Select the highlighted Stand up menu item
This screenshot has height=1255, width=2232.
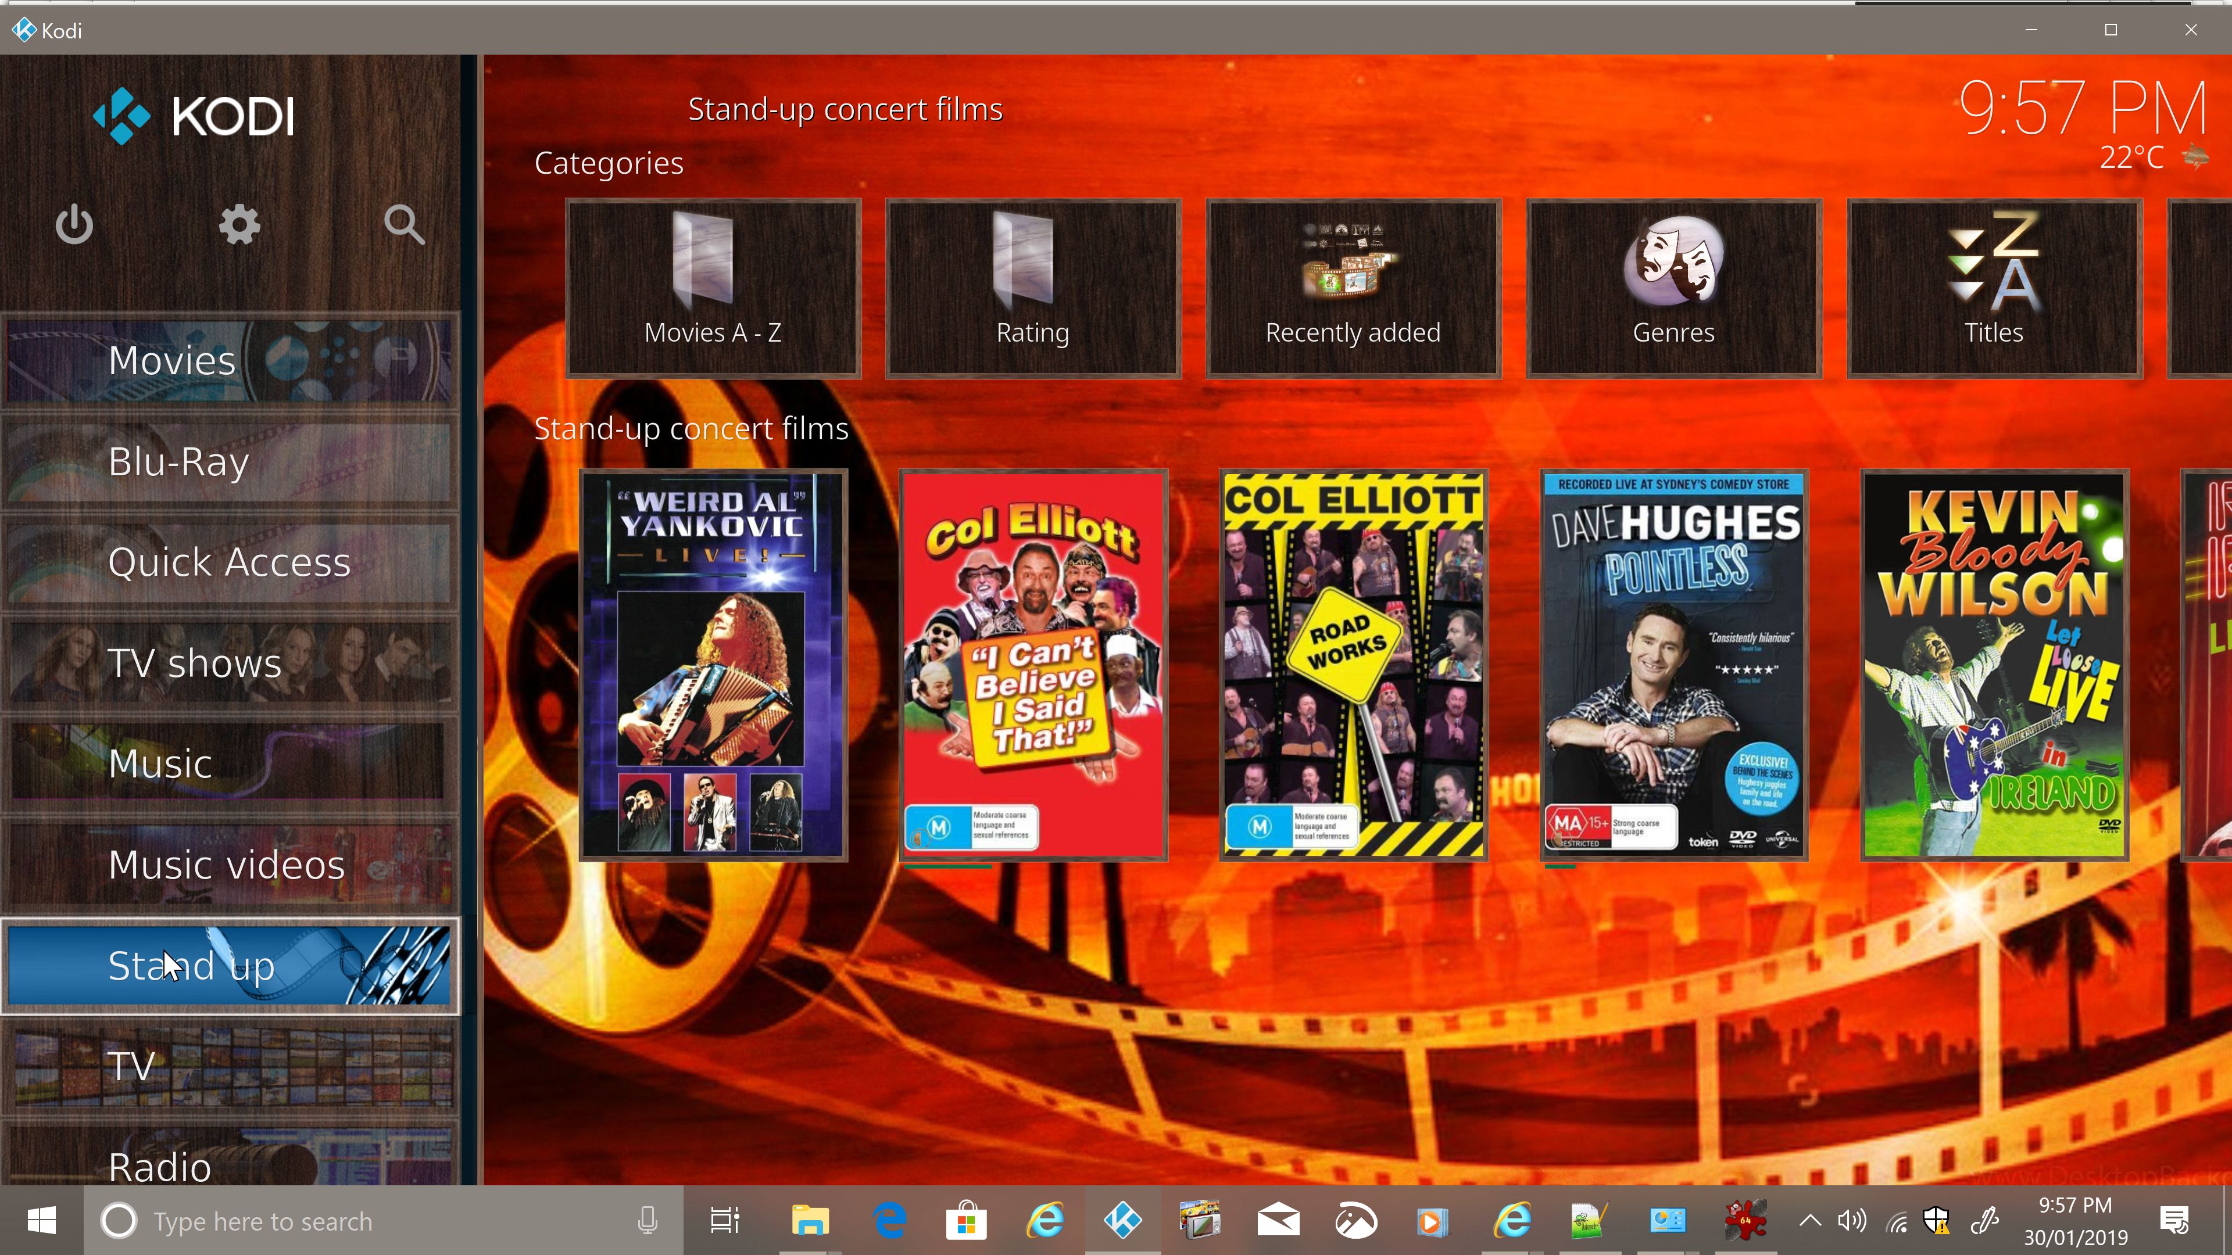pyautogui.click(x=230, y=966)
